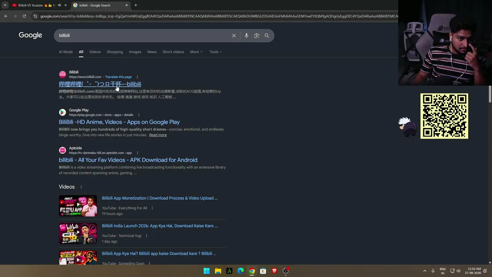Clear the search query with X
The height and width of the screenshot is (277, 492).
234,35
